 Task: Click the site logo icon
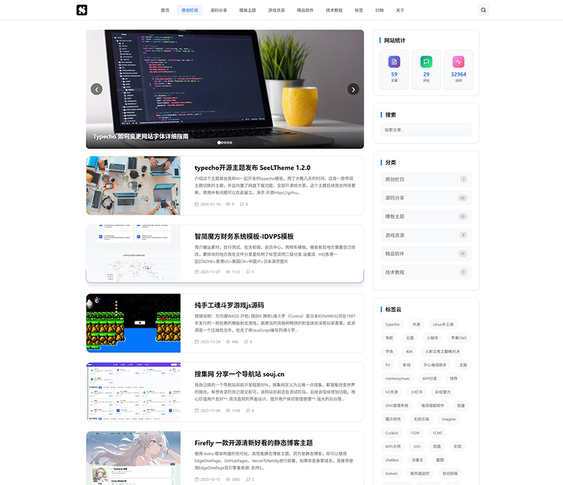tap(83, 10)
